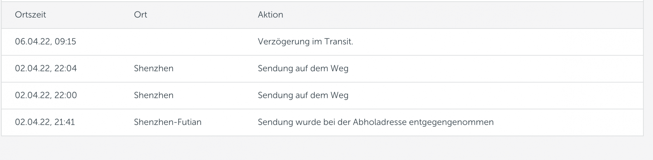Click the 'Verzögerung im Transit.' status text

click(305, 42)
